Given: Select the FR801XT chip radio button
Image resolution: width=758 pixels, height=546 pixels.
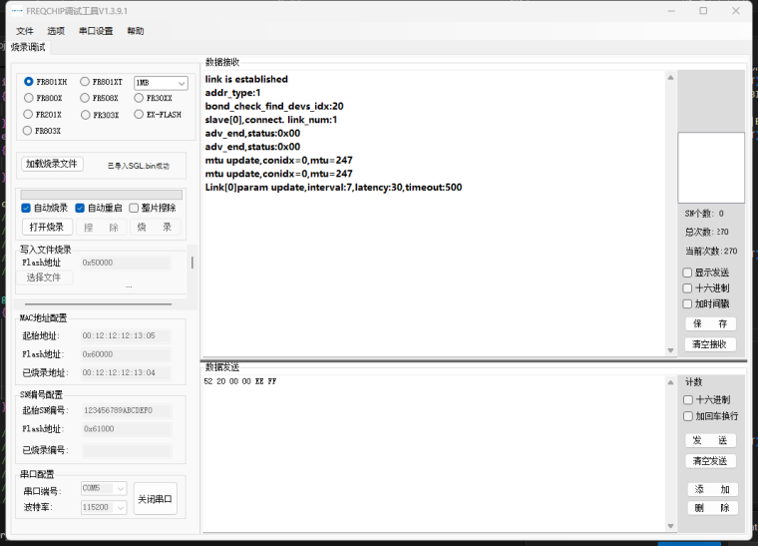Looking at the screenshot, I should [85, 82].
